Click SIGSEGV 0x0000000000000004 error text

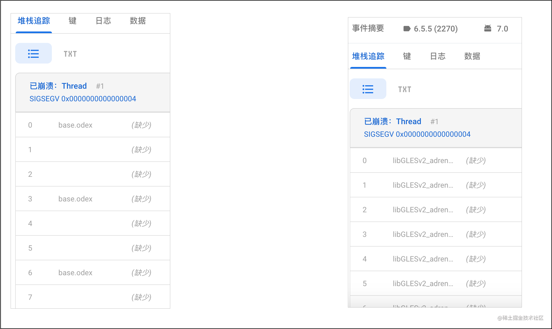(83, 99)
